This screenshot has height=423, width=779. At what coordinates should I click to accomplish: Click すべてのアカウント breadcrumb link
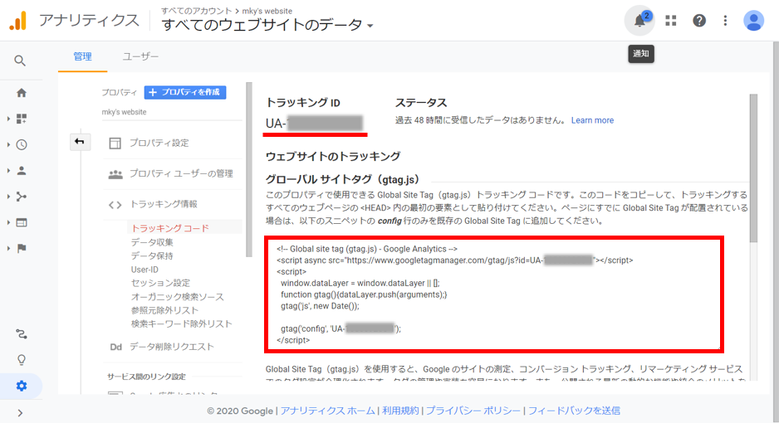point(196,11)
